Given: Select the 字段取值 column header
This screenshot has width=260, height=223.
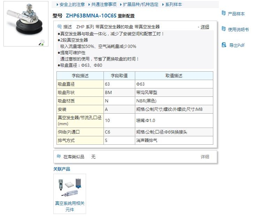Looking at the screenshot, I should 119,75.
